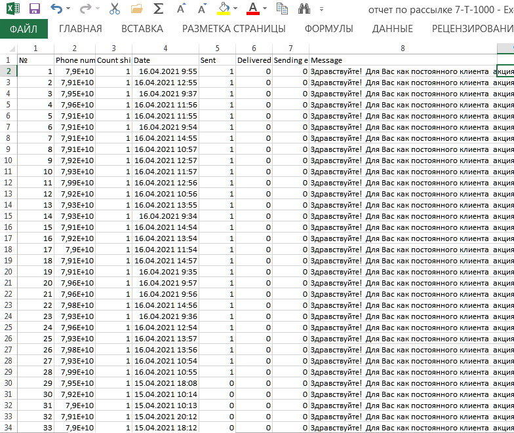This screenshot has height=433, width=514.
Task: Select № cell with value 33
Action: (x=35, y=428)
